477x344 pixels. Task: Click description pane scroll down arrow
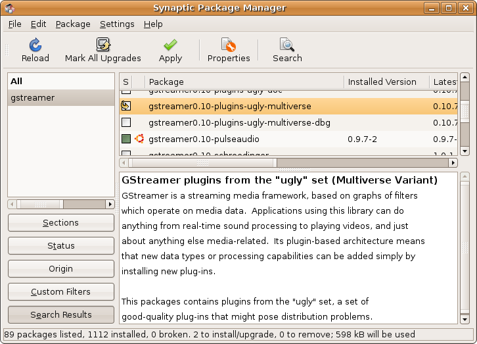coord(465,320)
